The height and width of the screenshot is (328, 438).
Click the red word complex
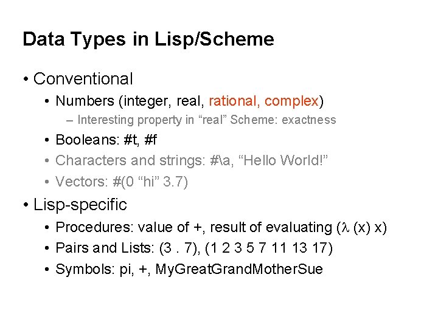291,100
